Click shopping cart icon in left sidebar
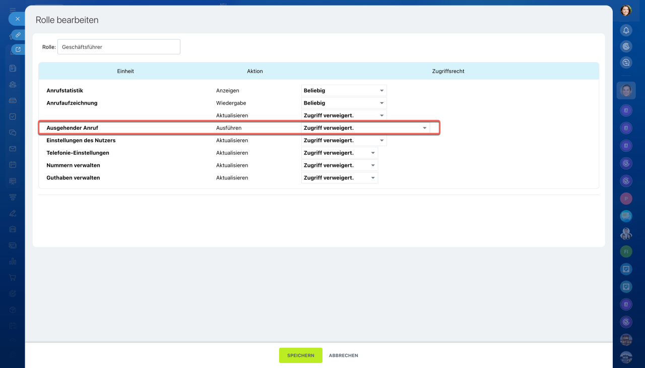 tap(13, 278)
